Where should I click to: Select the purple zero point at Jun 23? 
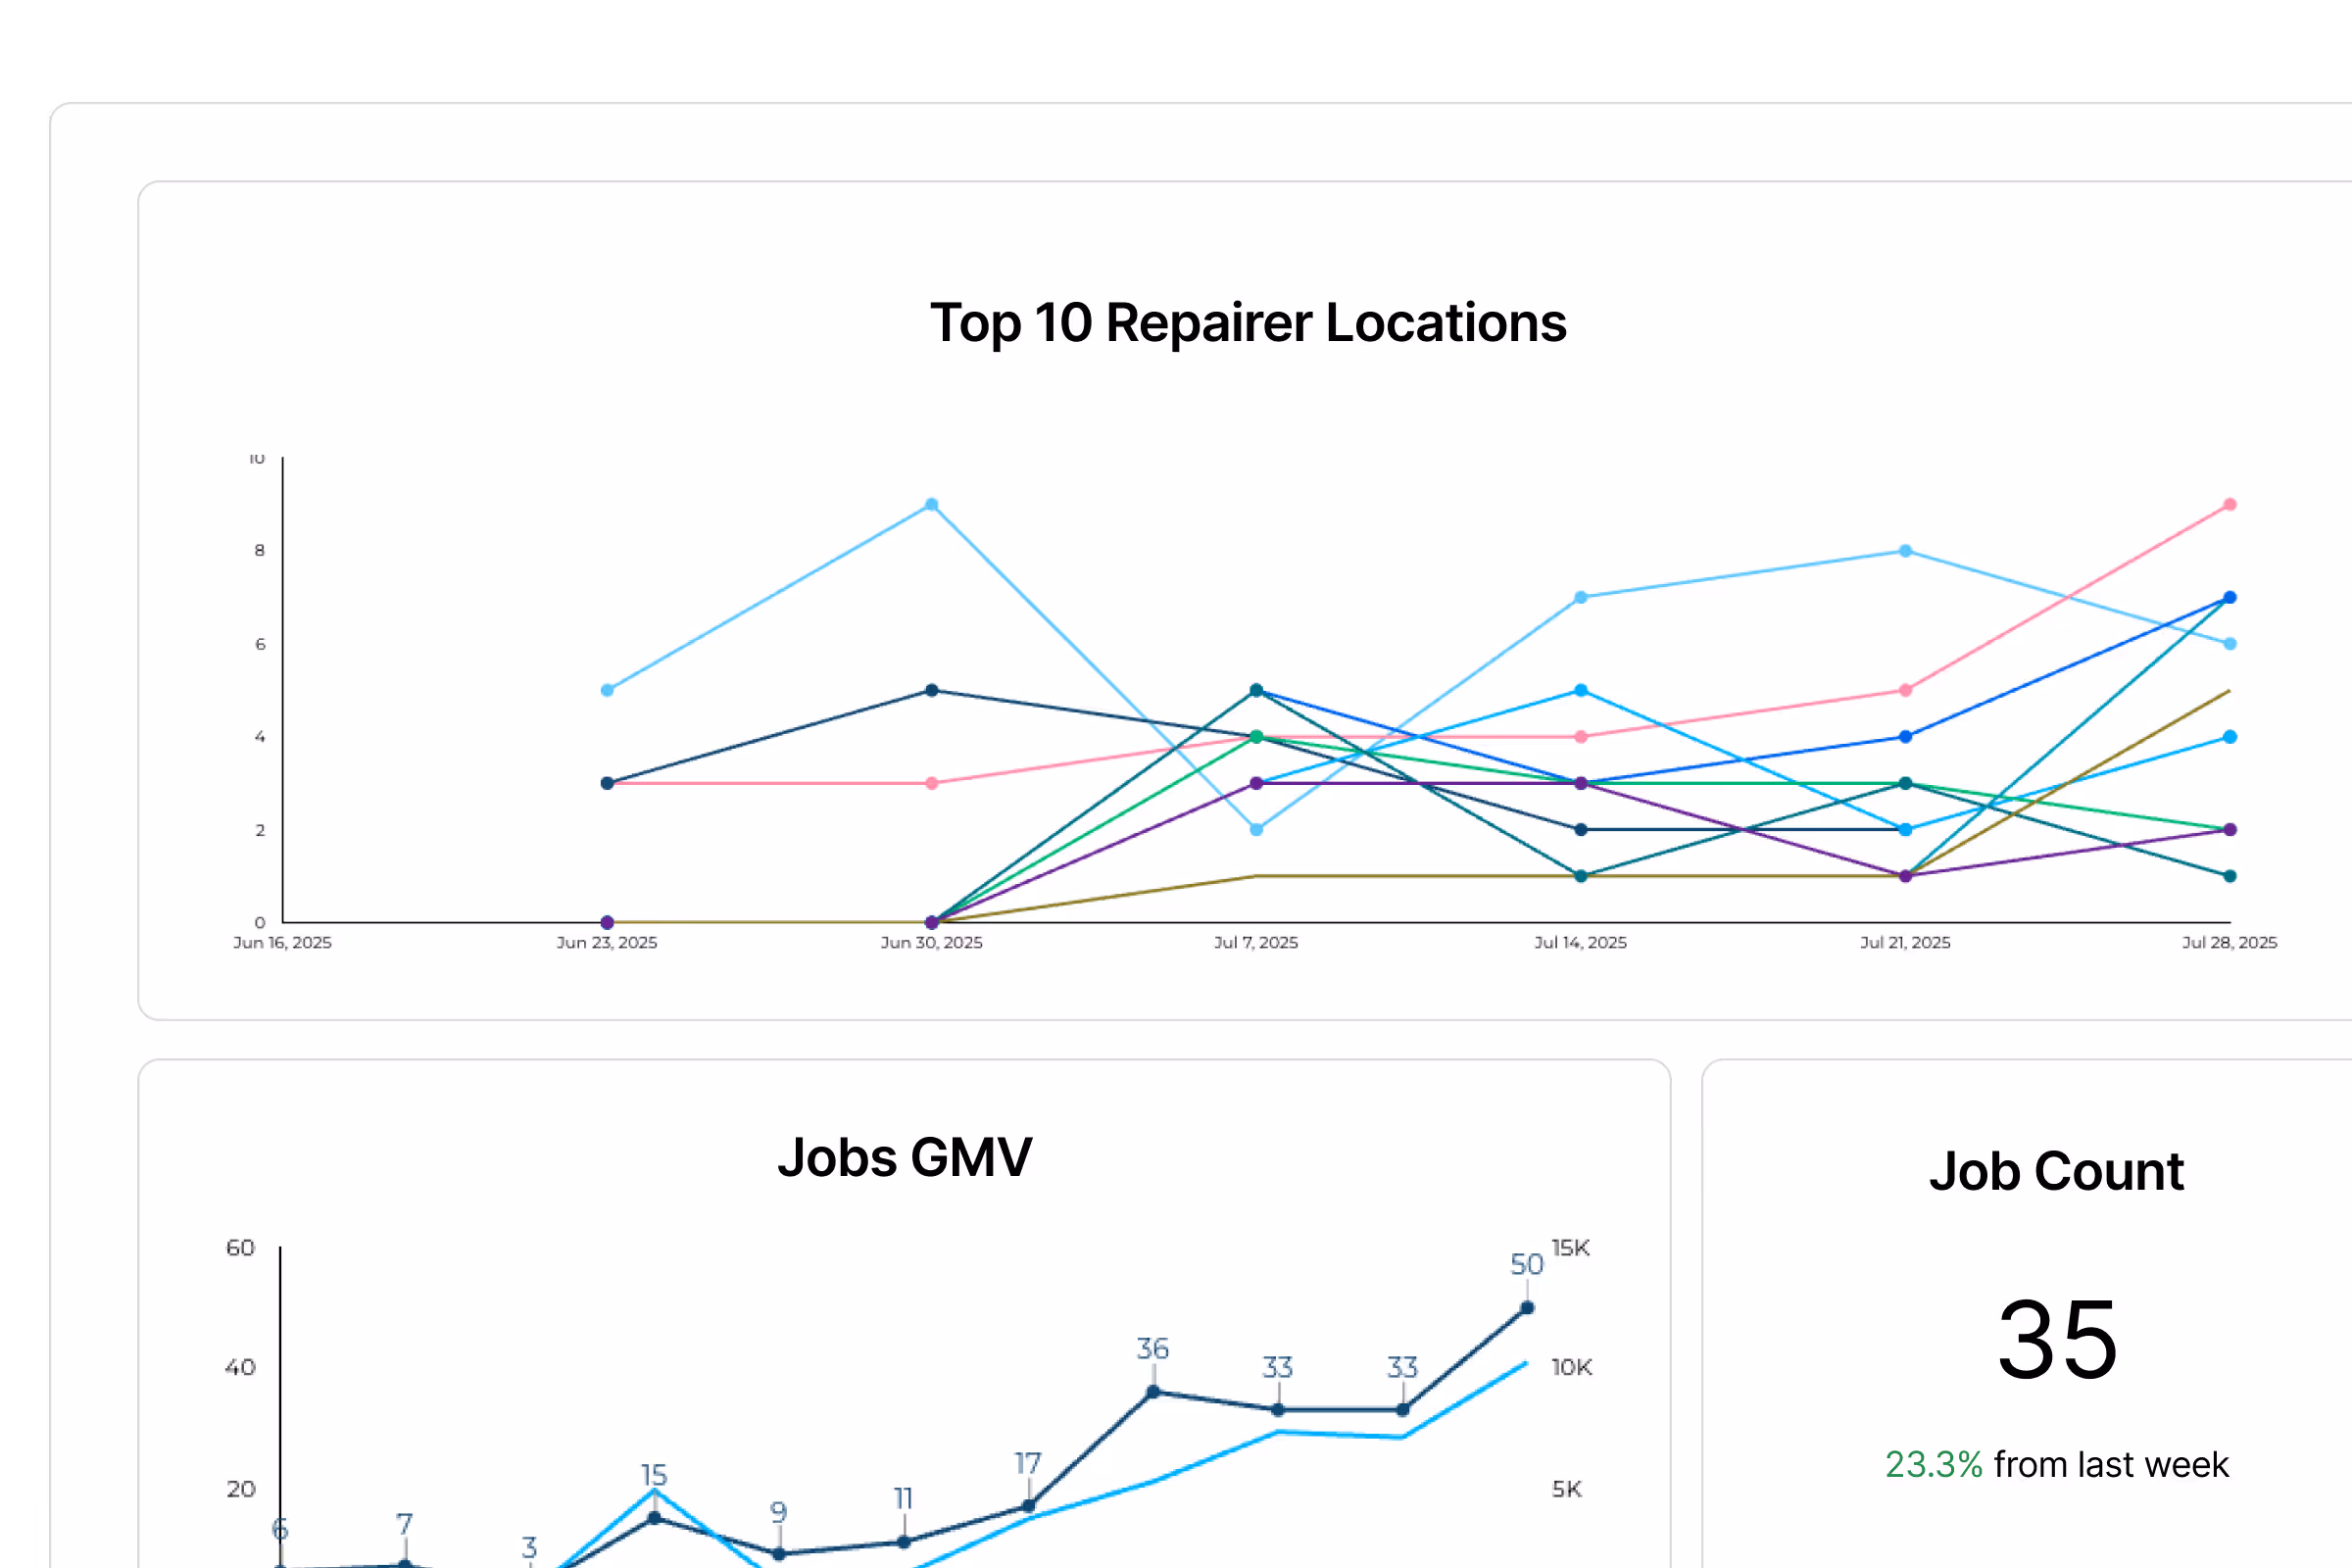(607, 922)
